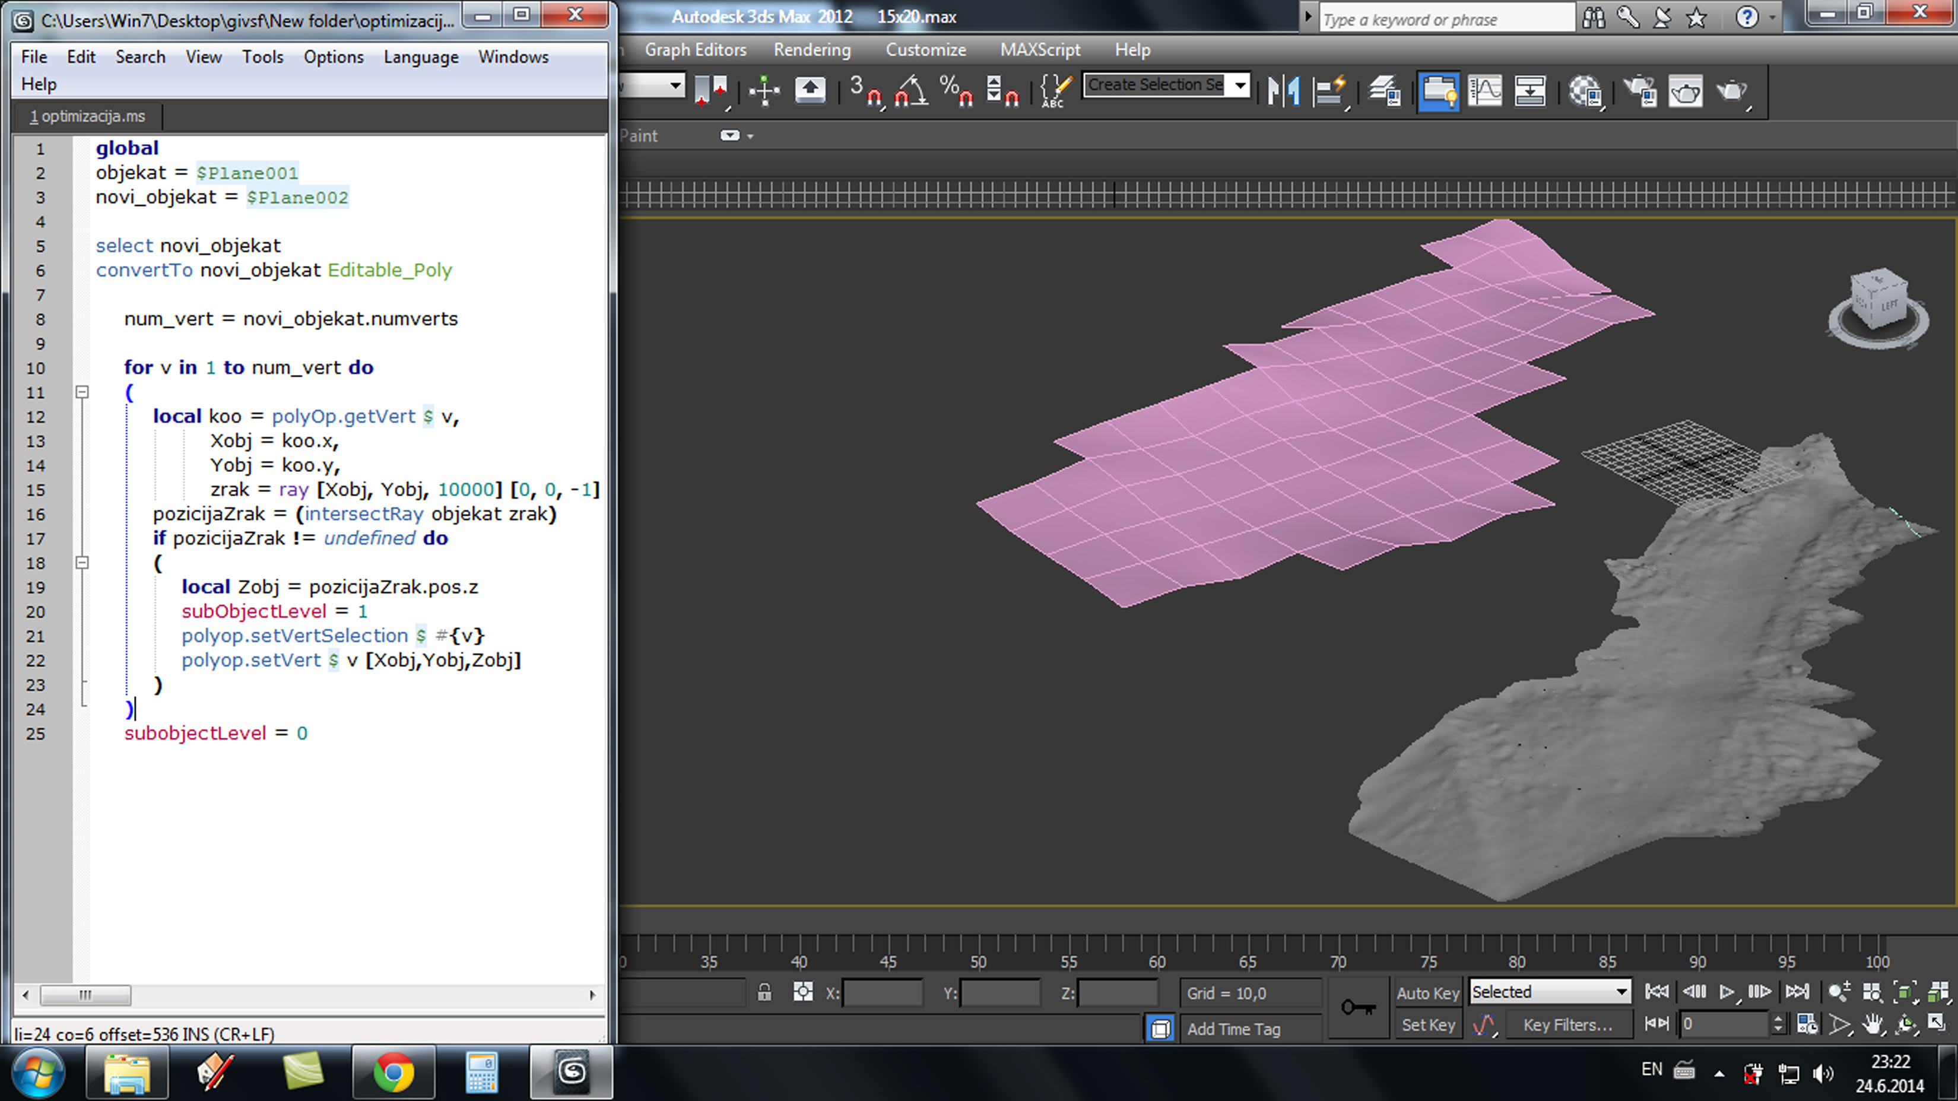Toggle Angle Snap

tap(910, 90)
